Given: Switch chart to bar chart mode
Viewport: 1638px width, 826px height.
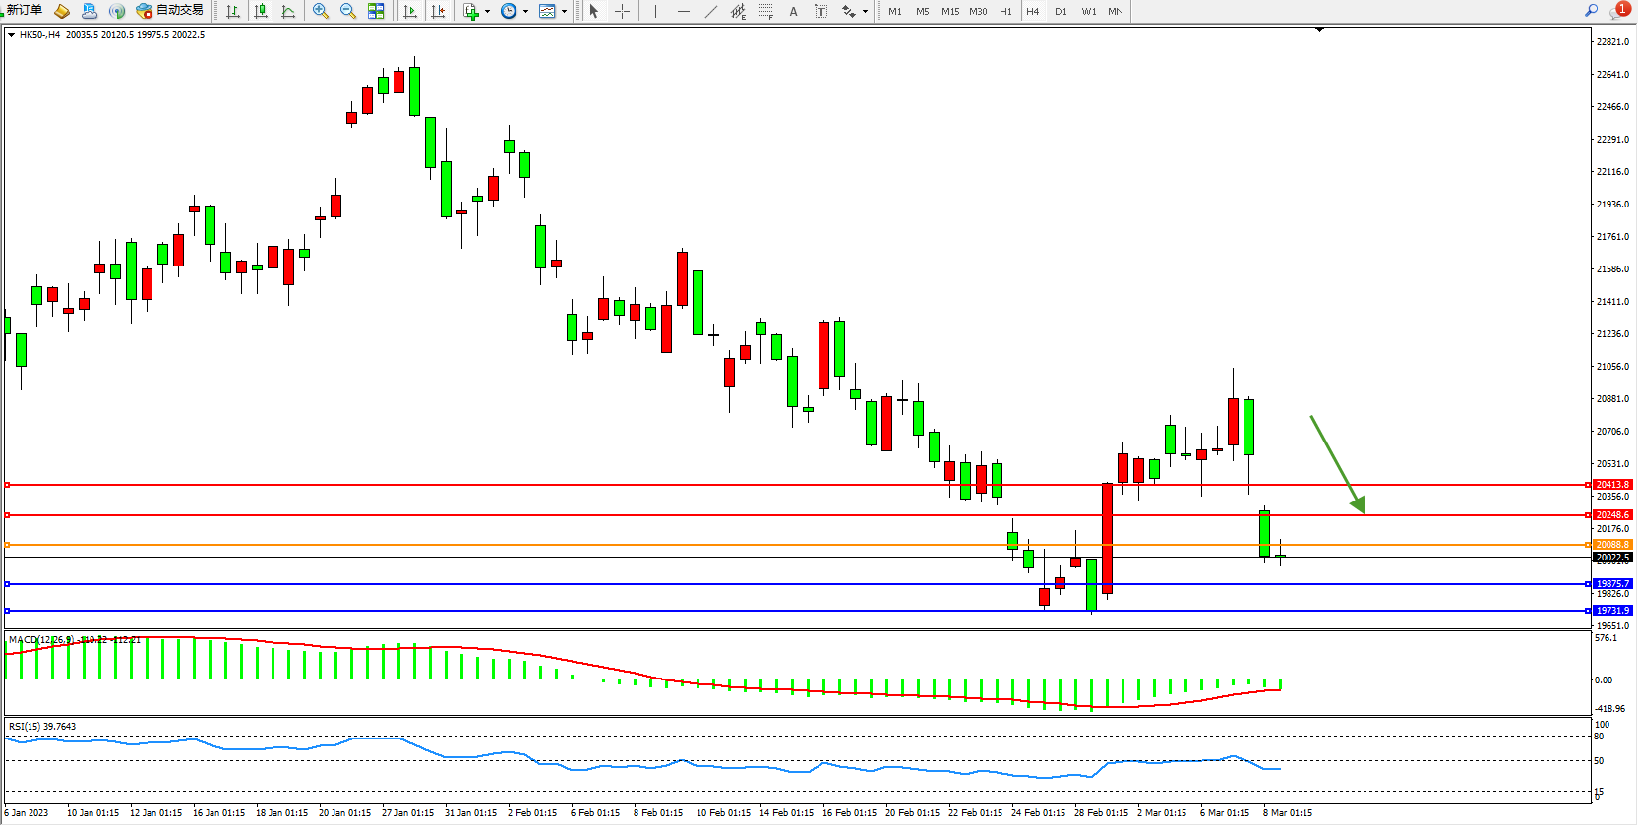Looking at the screenshot, I should coord(233,11).
